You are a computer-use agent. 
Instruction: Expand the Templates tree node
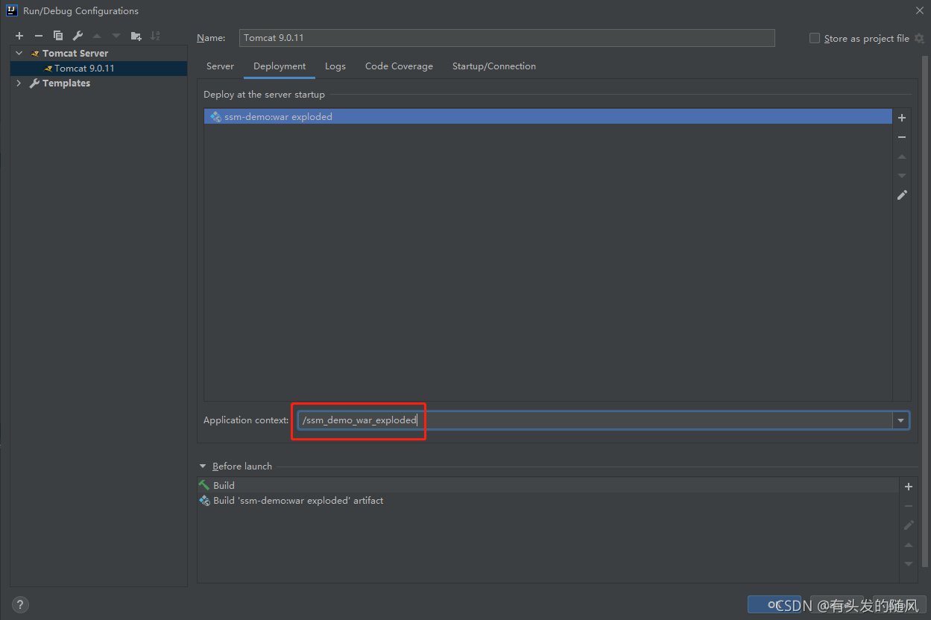click(x=19, y=83)
